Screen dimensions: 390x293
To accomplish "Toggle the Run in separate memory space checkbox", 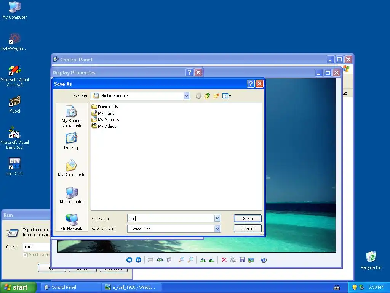I will (x=25, y=254).
